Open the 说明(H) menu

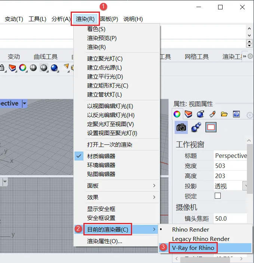pyautogui.click(x=133, y=19)
